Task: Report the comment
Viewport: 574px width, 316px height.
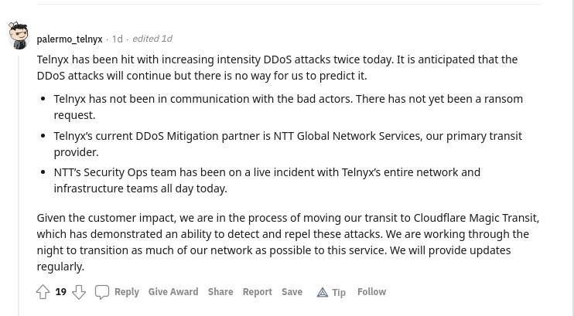Action: [257, 292]
